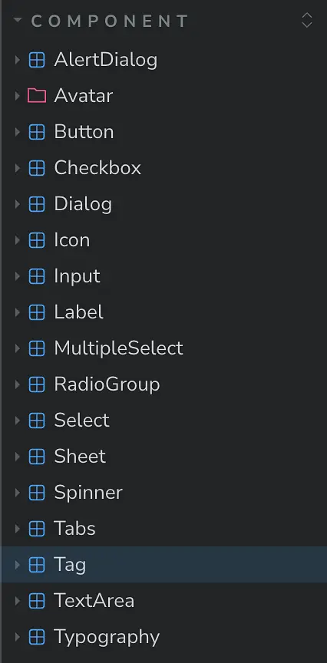
Task: Click the grid icon beside AlertDialog
Action: pyautogui.click(x=37, y=60)
